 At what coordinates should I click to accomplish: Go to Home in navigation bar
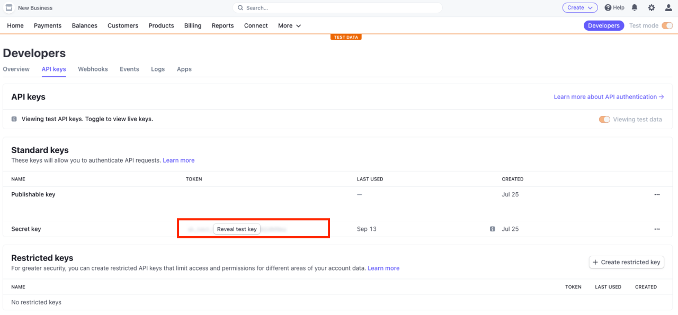tap(15, 25)
